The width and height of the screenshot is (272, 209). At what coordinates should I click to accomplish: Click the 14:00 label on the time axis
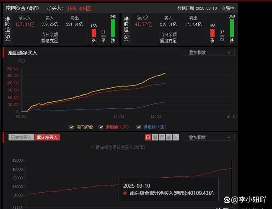point(155,117)
